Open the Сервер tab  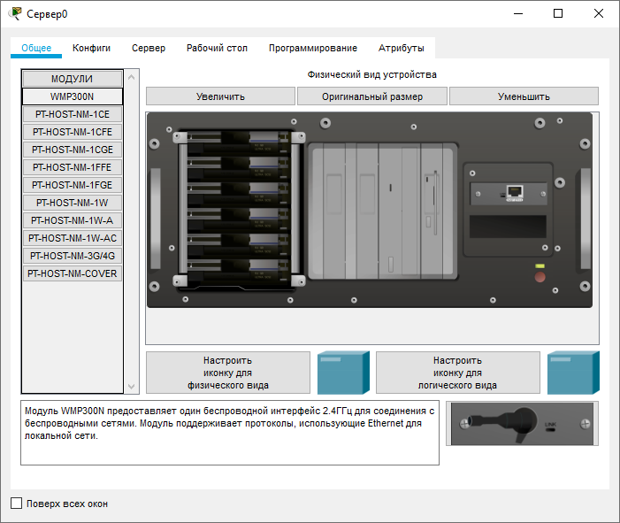pyautogui.click(x=149, y=48)
